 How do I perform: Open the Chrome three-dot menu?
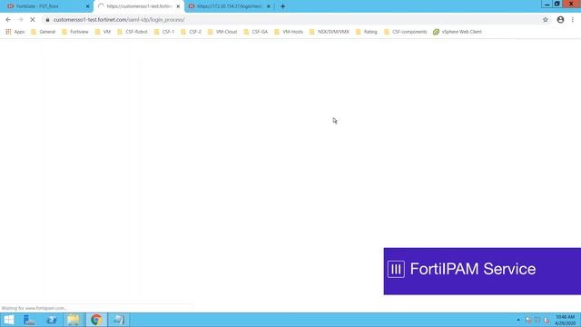(x=573, y=20)
